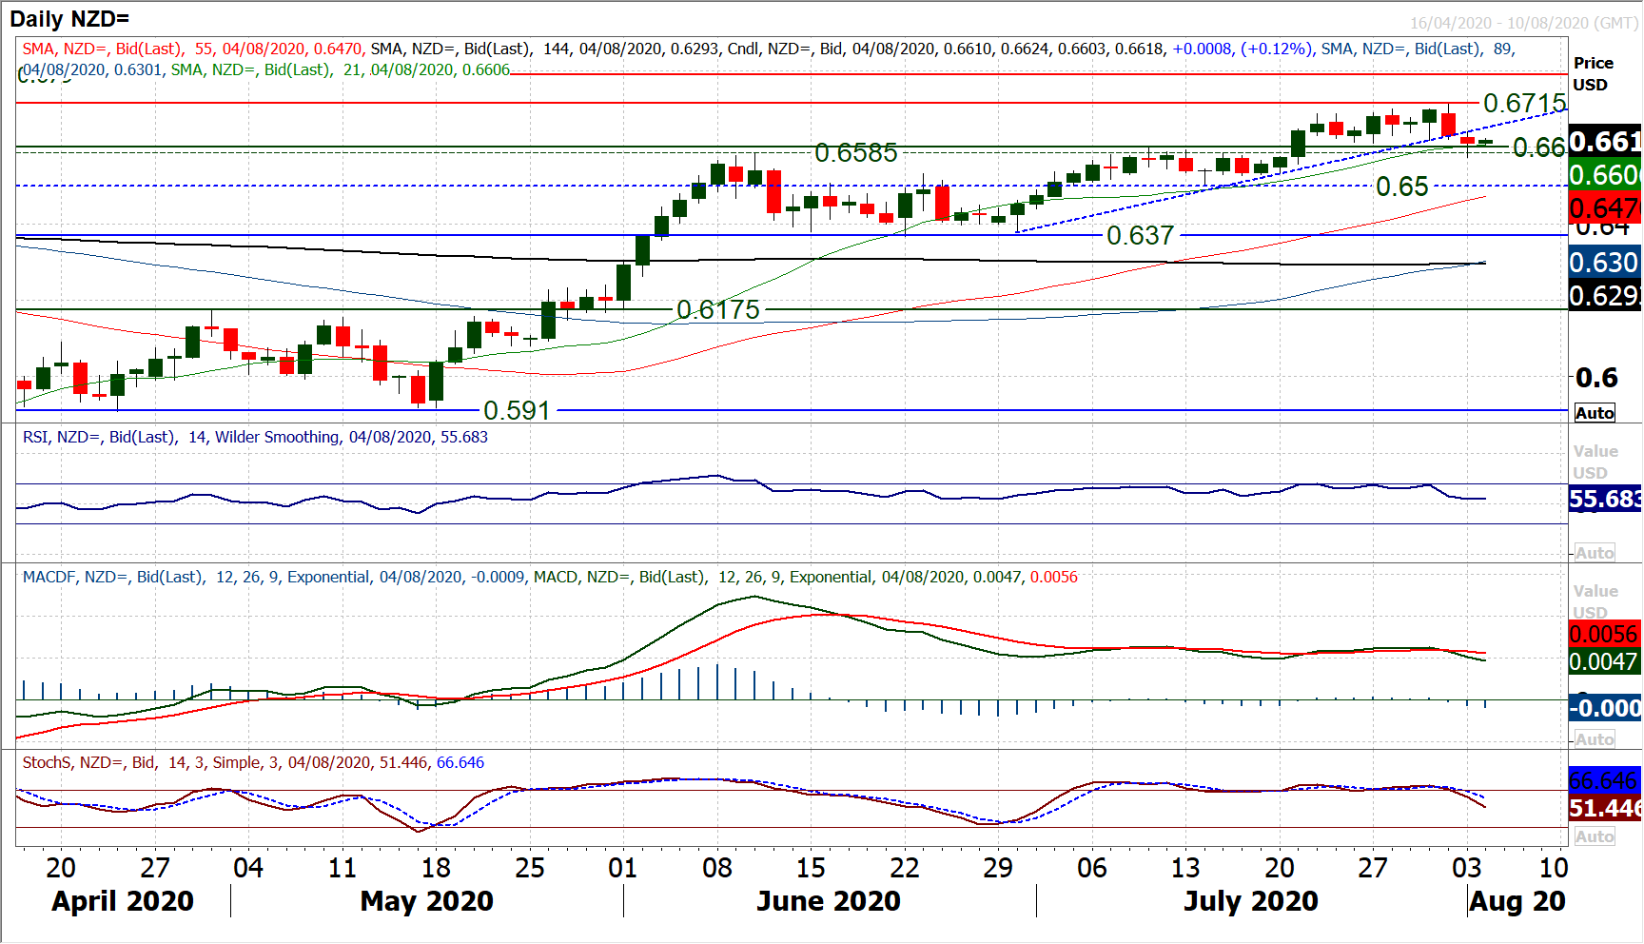Click the blue 66.646 stochastic value tag

[1605, 780]
